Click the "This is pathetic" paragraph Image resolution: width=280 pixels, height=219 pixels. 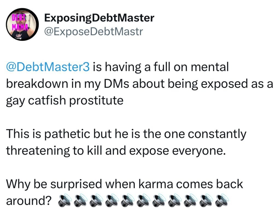tap(126, 142)
